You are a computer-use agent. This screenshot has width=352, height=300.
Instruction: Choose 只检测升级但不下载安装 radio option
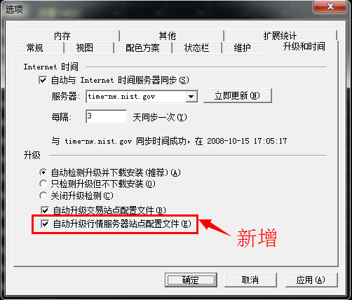pos(43,184)
